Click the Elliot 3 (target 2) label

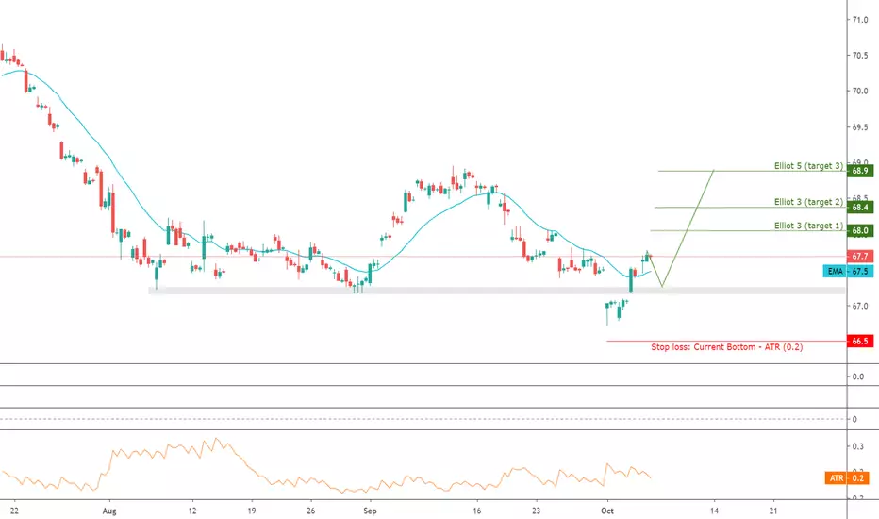point(808,201)
